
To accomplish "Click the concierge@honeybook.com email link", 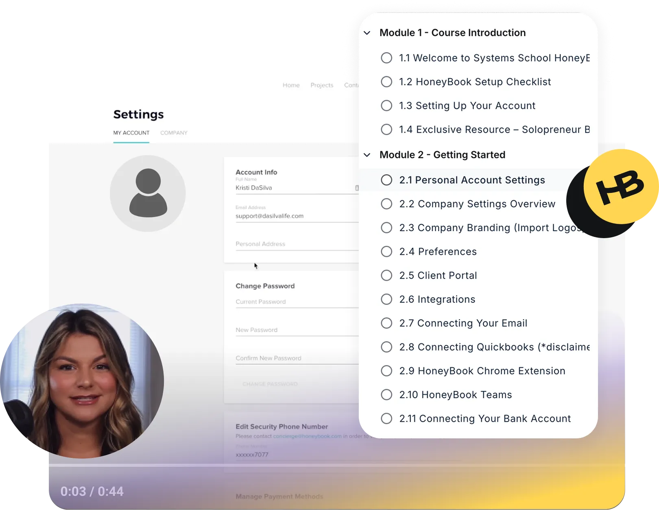I will [x=307, y=436].
